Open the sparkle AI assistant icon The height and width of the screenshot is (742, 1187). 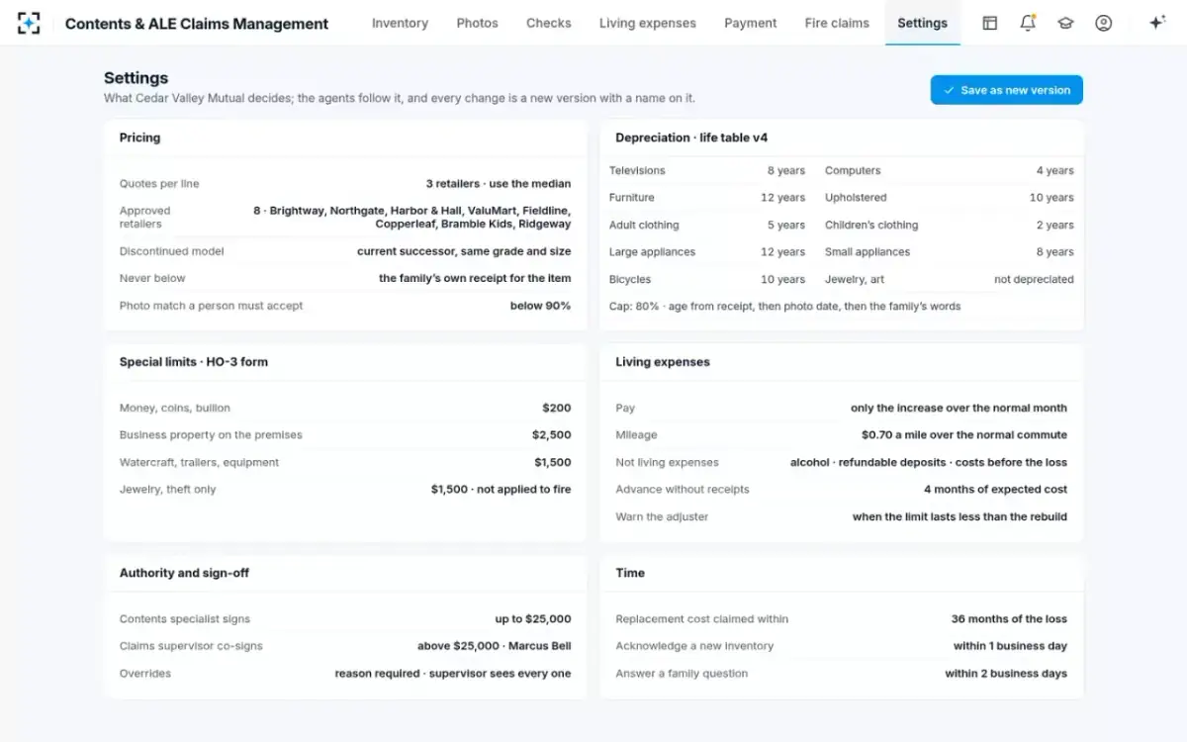(x=1156, y=23)
